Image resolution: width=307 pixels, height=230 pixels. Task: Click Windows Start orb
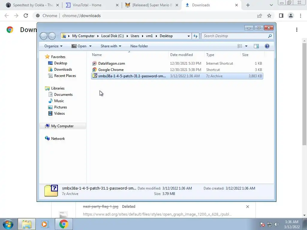click(x=8, y=224)
